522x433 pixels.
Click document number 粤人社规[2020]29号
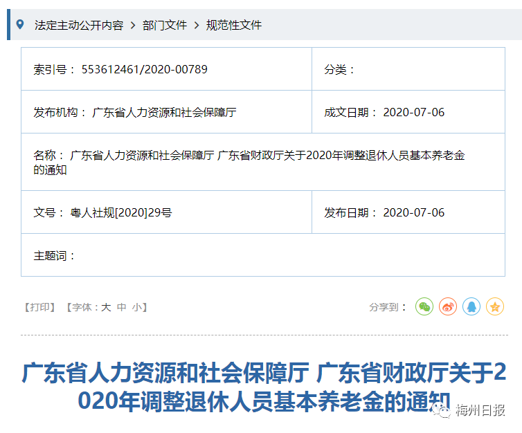click(x=121, y=212)
